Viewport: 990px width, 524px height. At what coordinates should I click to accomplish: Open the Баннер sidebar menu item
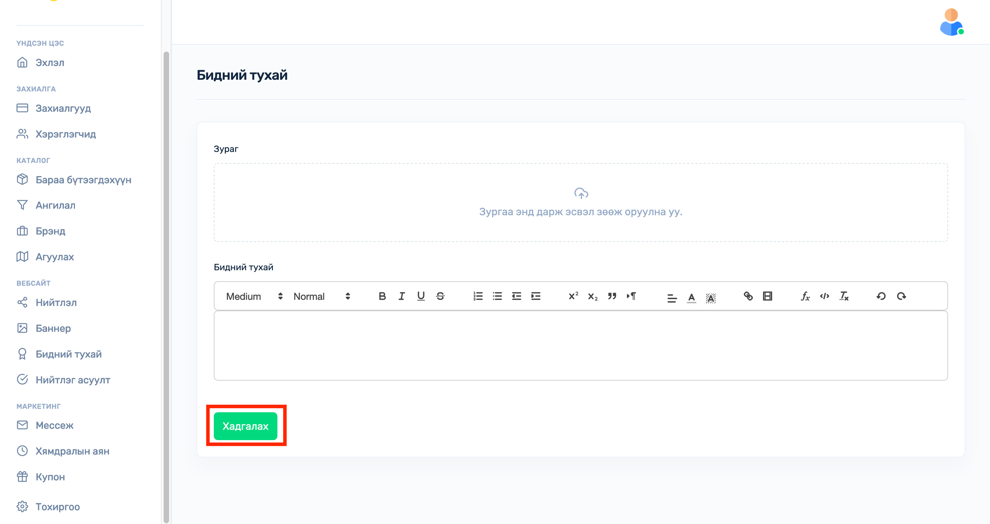tap(53, 328)
